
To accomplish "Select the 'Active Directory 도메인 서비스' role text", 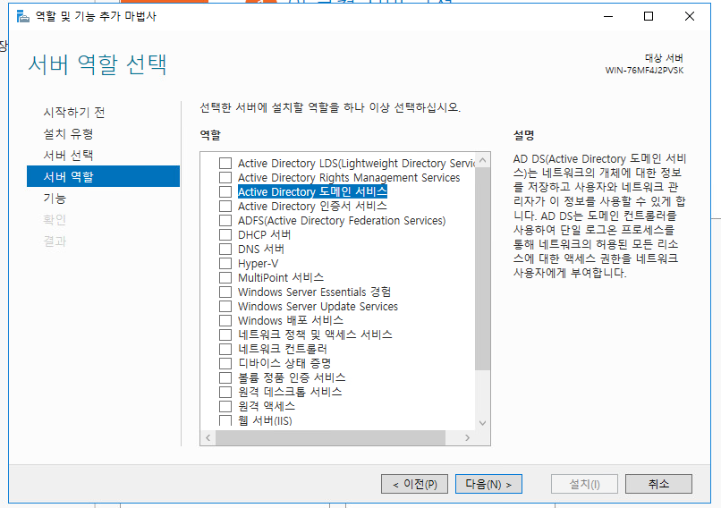I will pos(312,191).
